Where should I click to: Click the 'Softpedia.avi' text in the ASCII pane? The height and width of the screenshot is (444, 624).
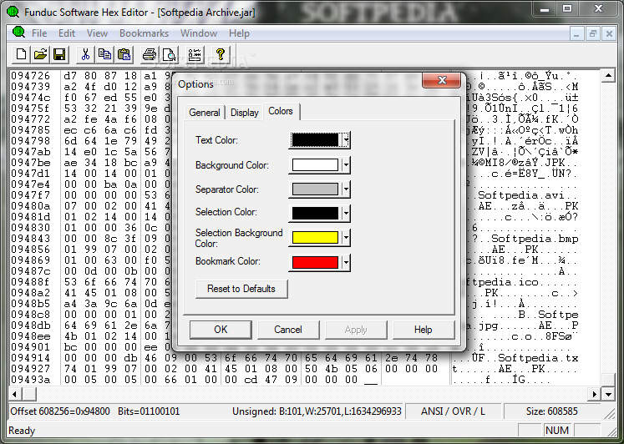tap(521, 195)
